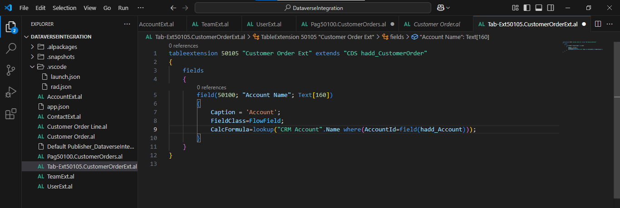The height and width of the screenshot is (208, 620).
Task: Open the Run and Debug view
Action: 11,92
